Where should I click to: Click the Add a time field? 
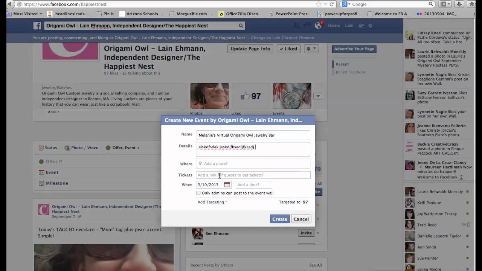(254, 185)
